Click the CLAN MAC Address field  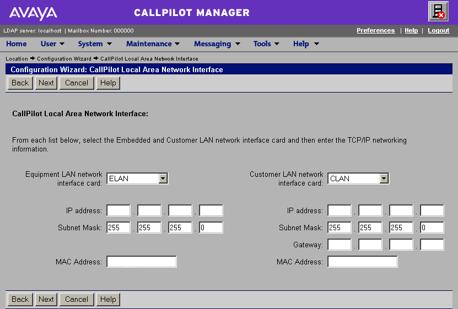point(363,262)
